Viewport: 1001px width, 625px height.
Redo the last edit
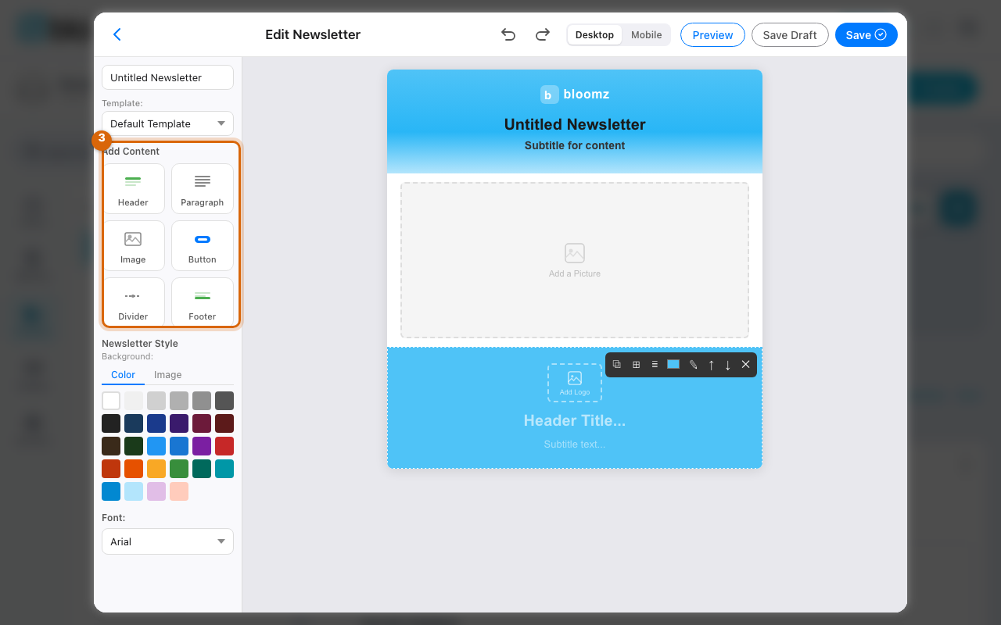[x=542, y=34]
